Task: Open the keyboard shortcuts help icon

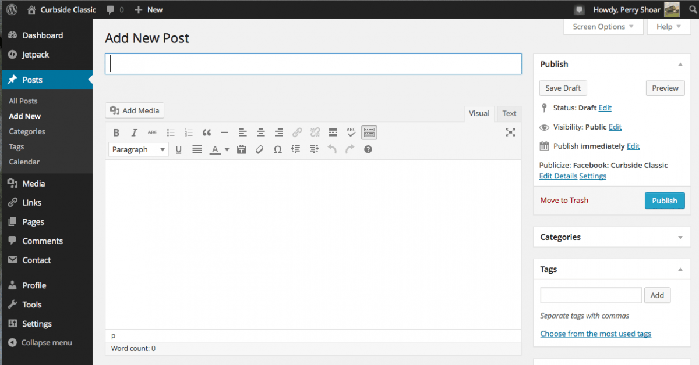Action: pyautogui.click(x=368, y=149)
